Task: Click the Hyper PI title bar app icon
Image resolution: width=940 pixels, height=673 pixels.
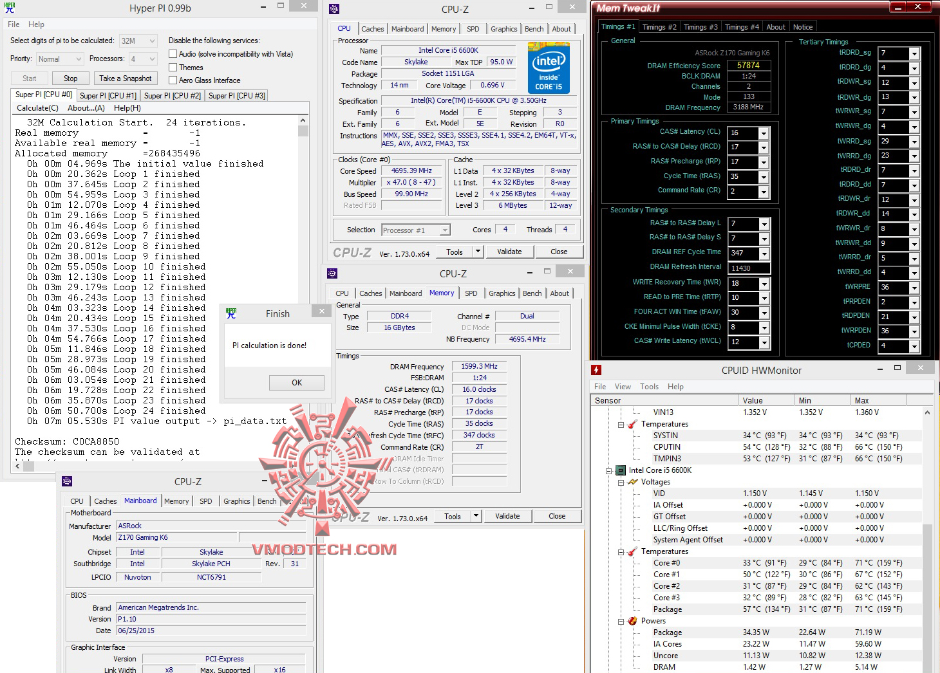Action: (9, 8)
